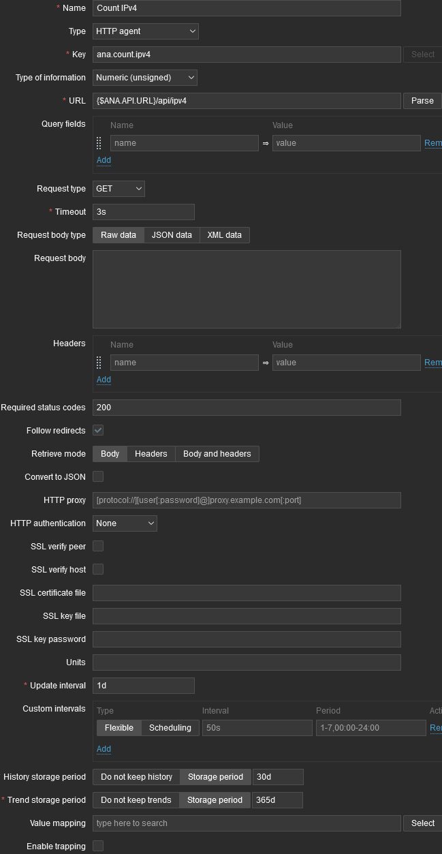This screenshot has width=442, height=854.
Task: Expand the HTTP authentication dropdown
Action: (x=125, y=523)
